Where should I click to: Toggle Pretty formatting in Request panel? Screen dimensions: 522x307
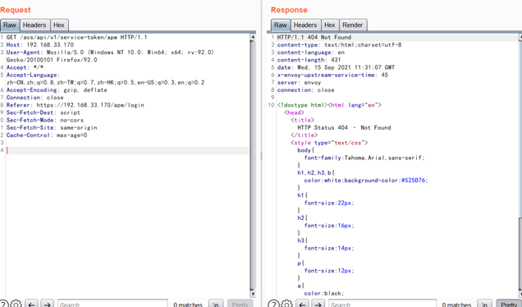pyautogui.click(x=240, y=304)
